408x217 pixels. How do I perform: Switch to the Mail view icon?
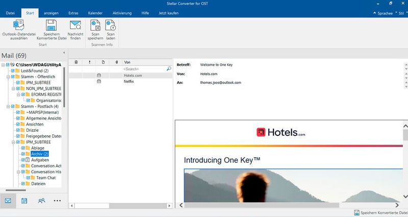(8, 201)
